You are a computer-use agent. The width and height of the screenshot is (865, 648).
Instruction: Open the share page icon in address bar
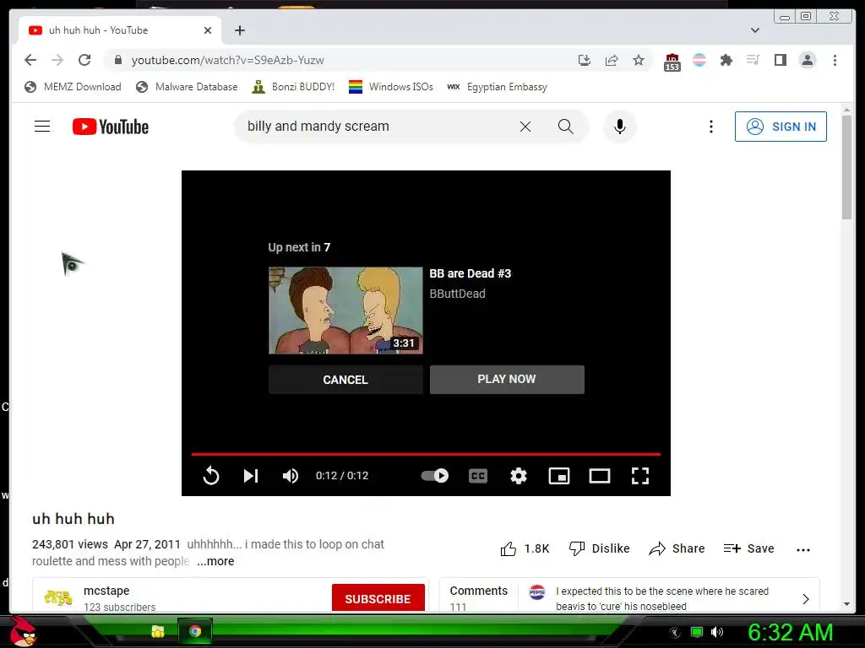pyautogui.click(x=612, y=60)
